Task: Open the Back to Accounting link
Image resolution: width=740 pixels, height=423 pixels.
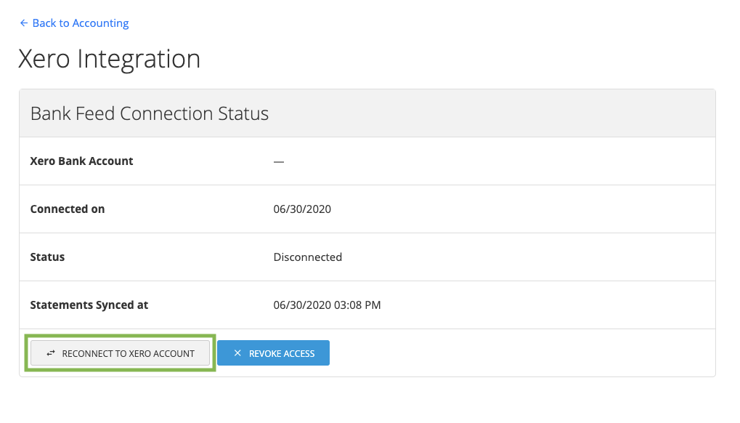Action: [74, 23]
